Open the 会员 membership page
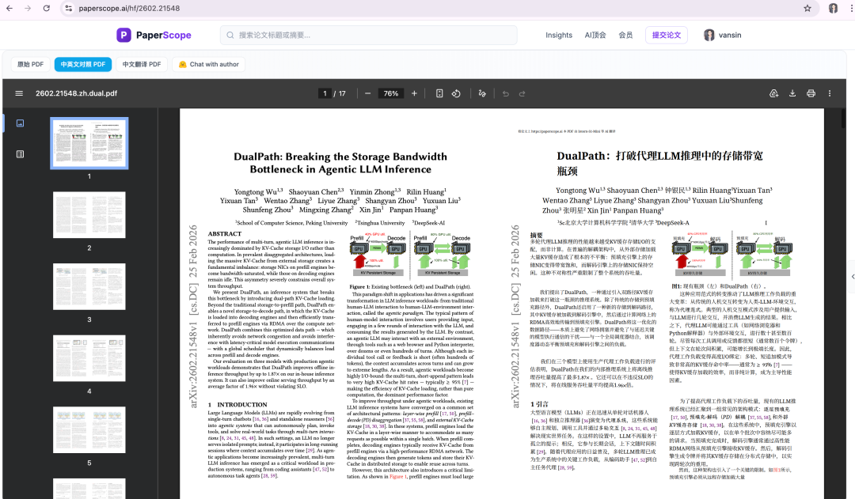Image resolution: width=855 pixels, height=499 pixels. coord(625,35)
